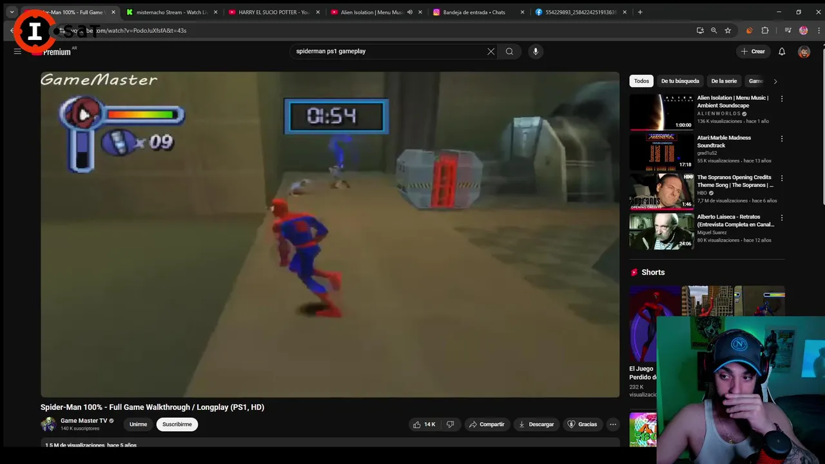This screenshot has width=825, height=464.
Task: Open options menu for Sopranos Opening Credits video
Action: coord(782,179)
